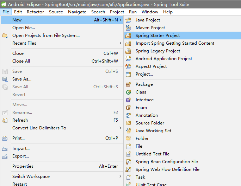Open the Search menu

click(x=98, y=12)
